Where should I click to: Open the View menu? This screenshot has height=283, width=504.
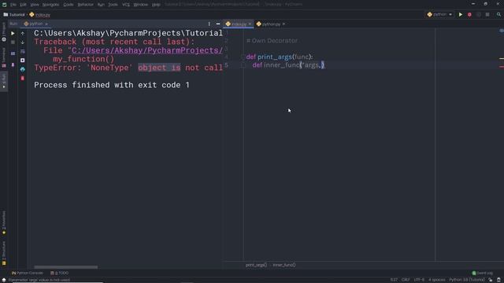point(35,5)
